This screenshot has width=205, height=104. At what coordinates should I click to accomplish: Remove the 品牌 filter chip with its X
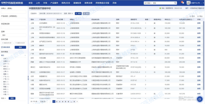tap(72, 13)
